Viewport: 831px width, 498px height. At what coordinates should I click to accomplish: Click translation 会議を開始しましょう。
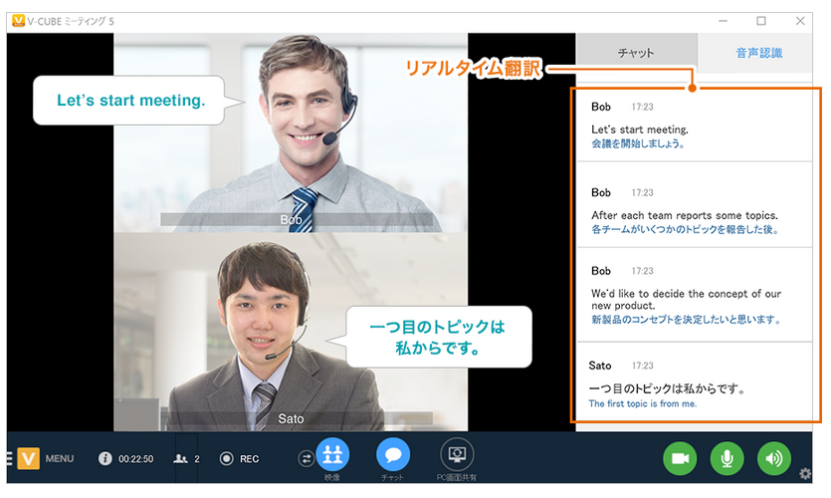pos(638,143)
